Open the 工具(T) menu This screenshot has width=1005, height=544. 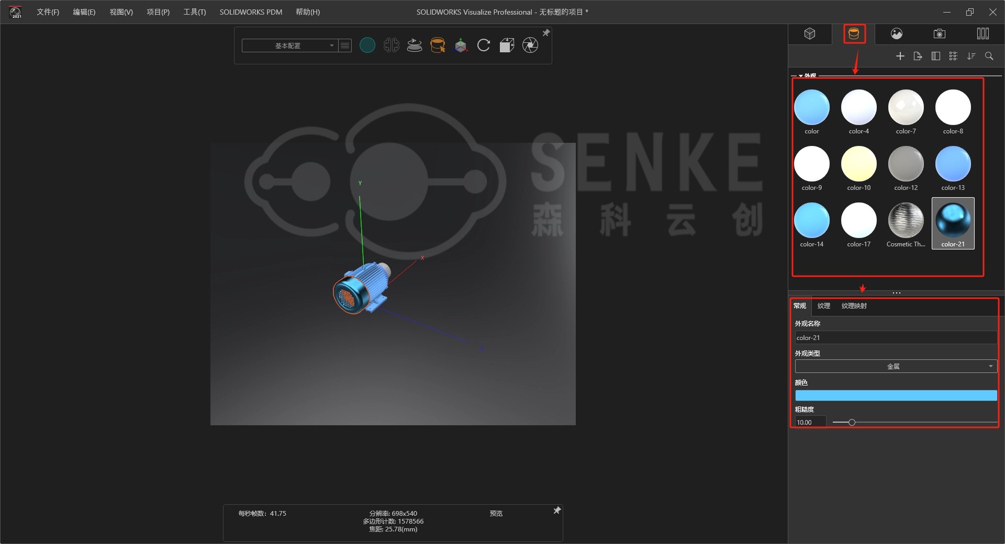[x=194, y=12]
